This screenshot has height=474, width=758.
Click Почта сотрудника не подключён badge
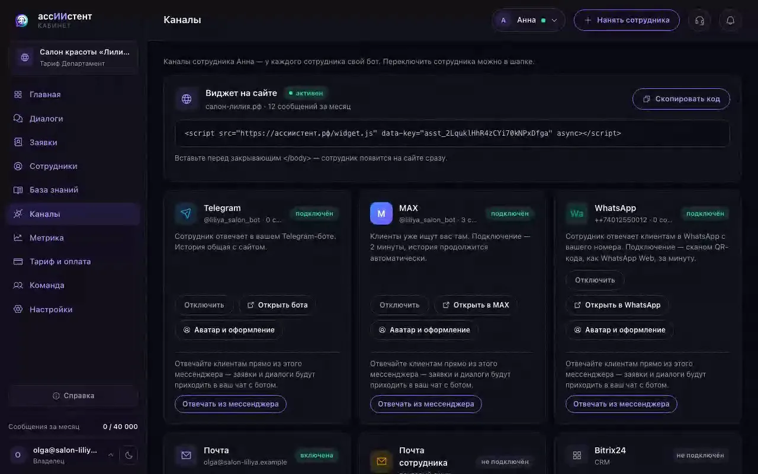[x=505, y=462]
